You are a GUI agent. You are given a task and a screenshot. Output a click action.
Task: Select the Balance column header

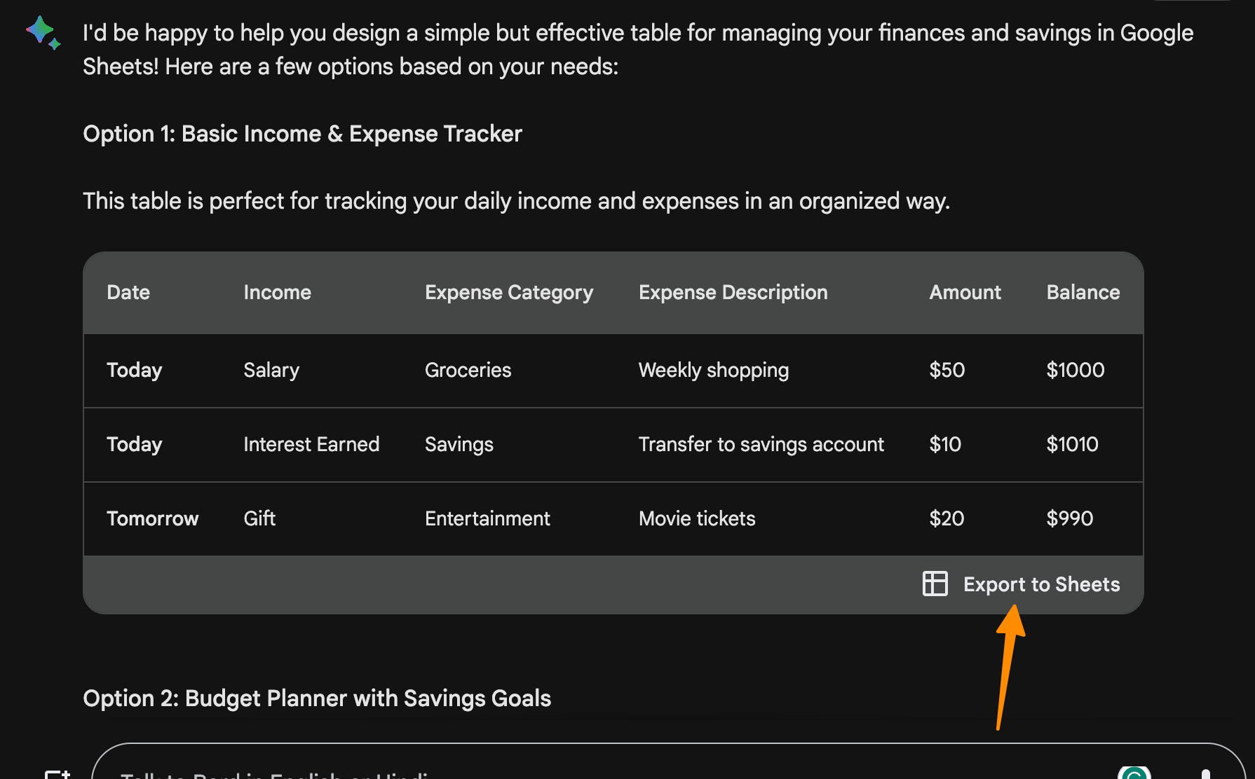(x=1083, y=292)
